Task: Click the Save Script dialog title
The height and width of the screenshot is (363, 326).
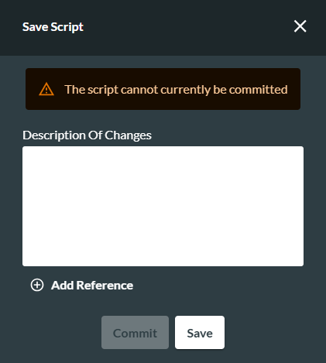Action: pyautogui.click(x=53, y=27)
